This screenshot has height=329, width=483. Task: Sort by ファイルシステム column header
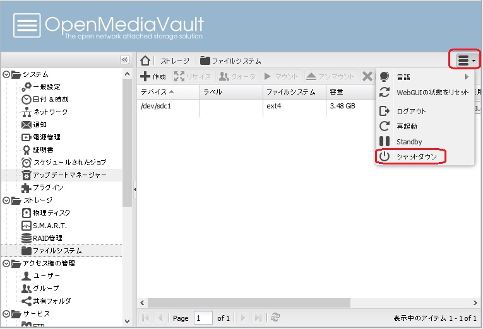pyautogui.click(x=294, y=91)
